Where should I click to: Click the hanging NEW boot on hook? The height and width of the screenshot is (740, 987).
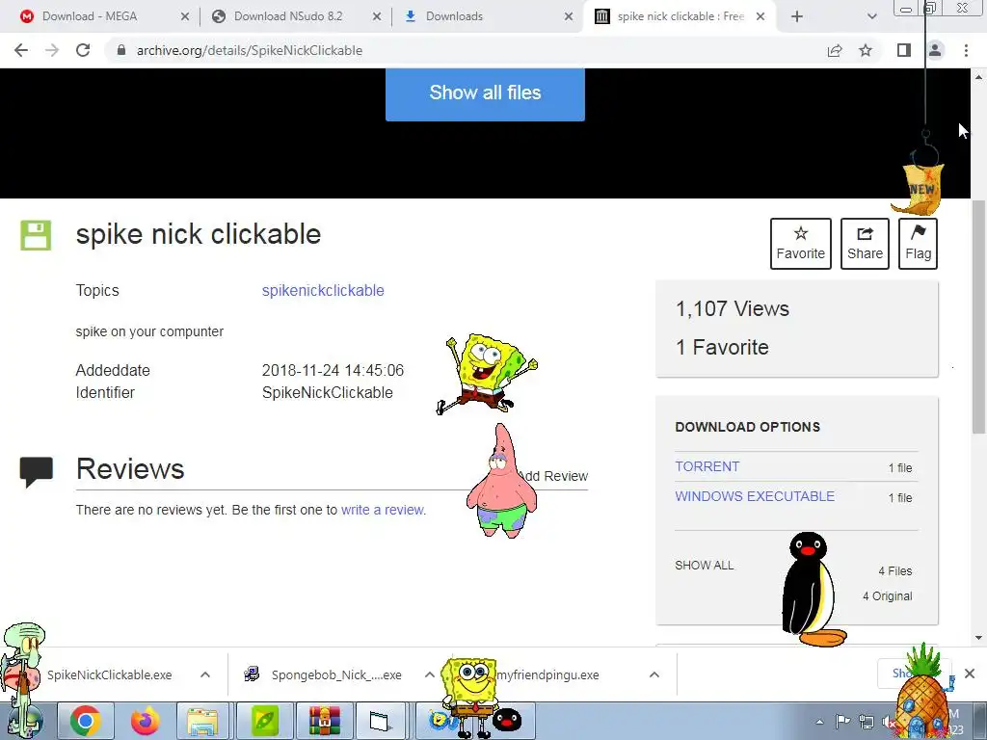(x=920, y=188)
